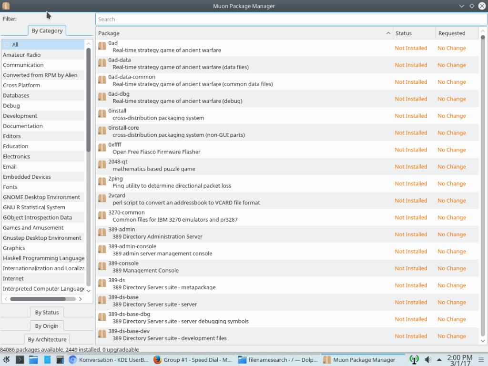Click the 0ad package icon
This screenshot has width=488, height=366.
tap(102, 46)
